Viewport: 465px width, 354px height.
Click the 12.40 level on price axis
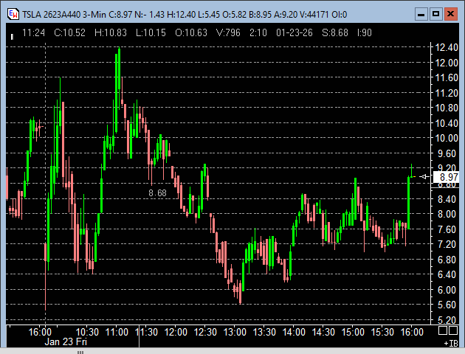point(447,47)
